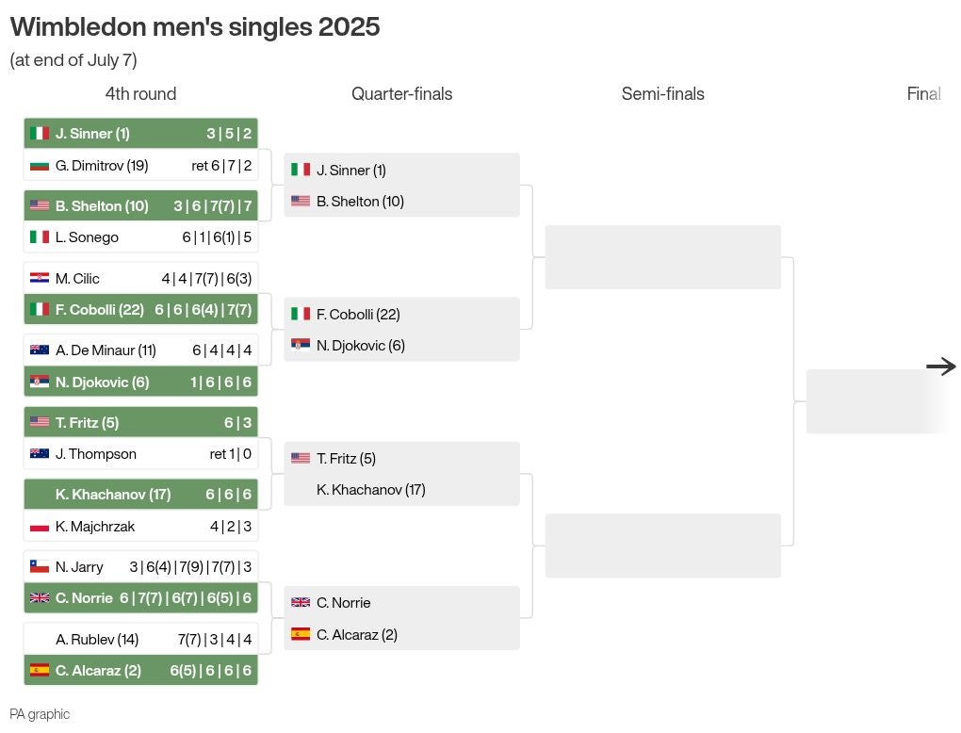The height and width of the screenshot is (733, 961).
Task: Click the empty bottom semi-final box
Action: [662, 546]
